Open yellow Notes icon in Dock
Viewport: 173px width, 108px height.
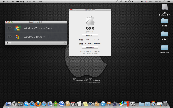point(85,104)
